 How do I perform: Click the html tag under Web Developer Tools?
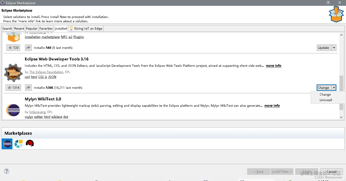(x=34, y=77)
